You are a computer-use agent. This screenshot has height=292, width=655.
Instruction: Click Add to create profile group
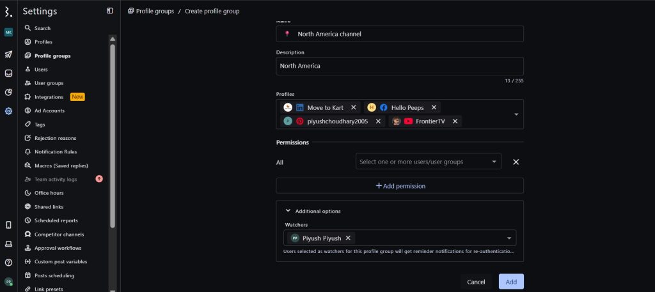[511, 282]
